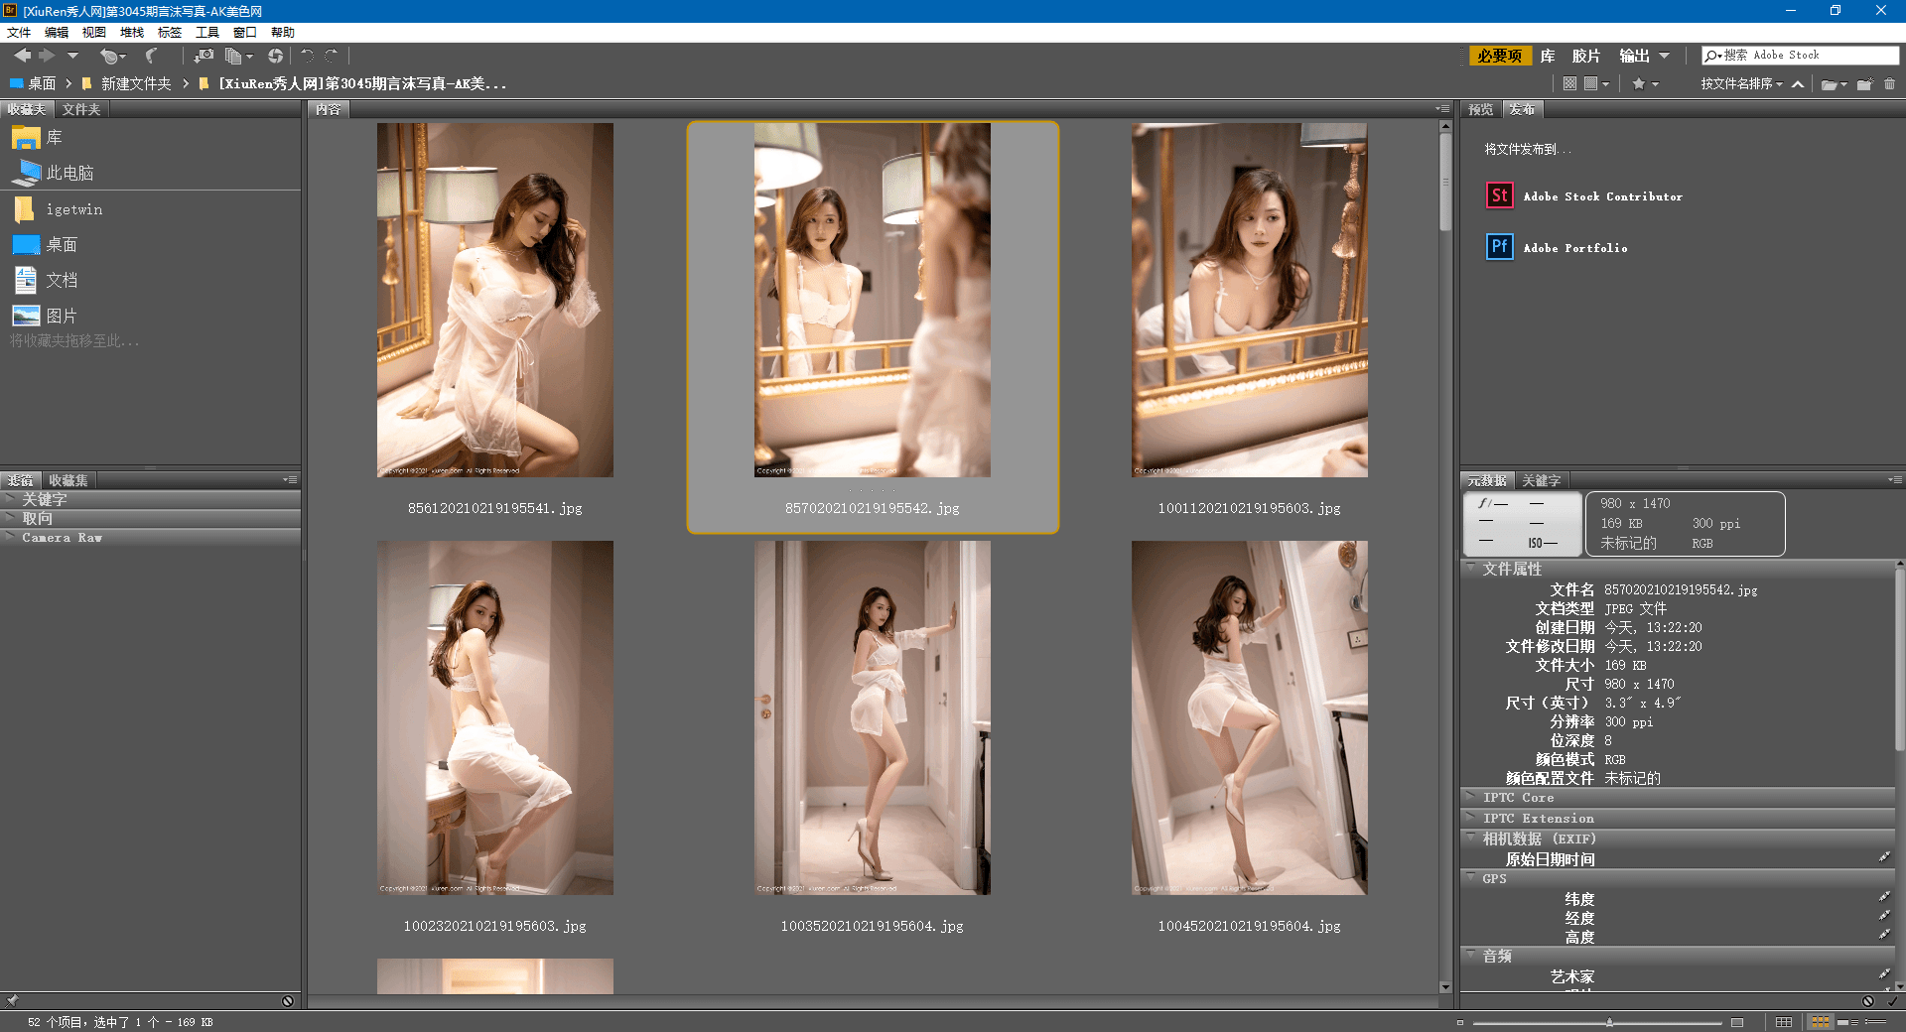Open the 编辑 menu
This screenshot has width=1906, height=1032.
point(57,33)
